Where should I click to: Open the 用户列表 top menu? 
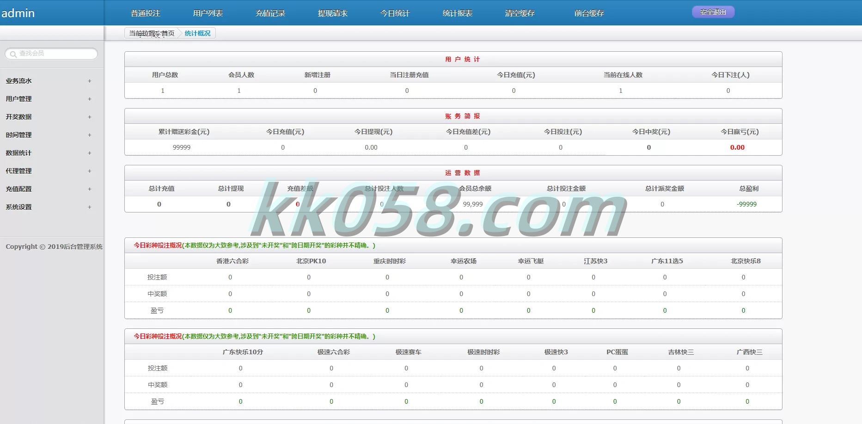point(208,13)
